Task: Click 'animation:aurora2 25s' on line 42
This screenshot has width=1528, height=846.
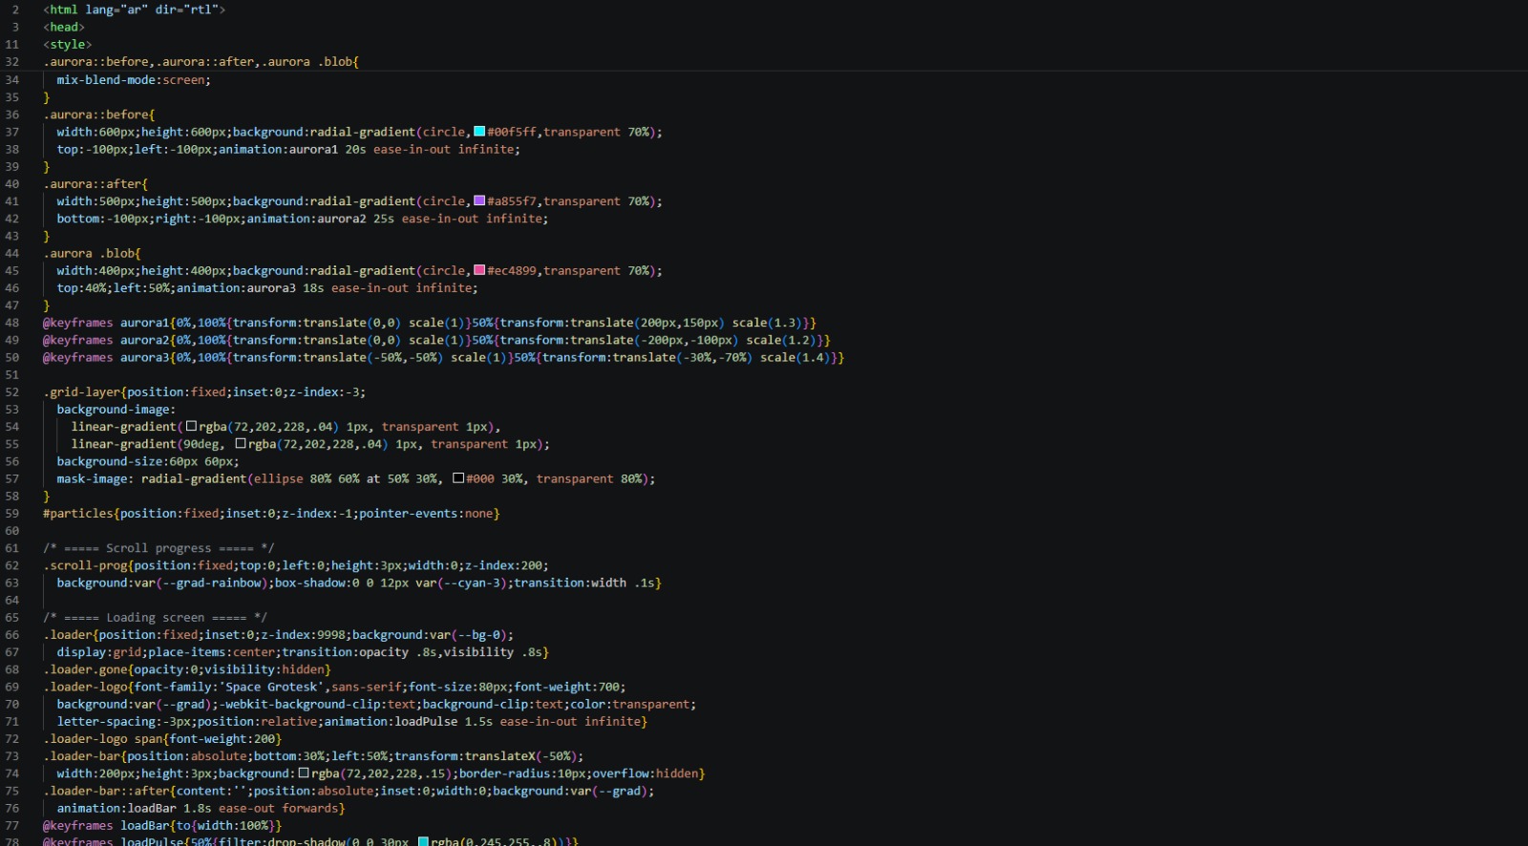Action: pos(321,219)
